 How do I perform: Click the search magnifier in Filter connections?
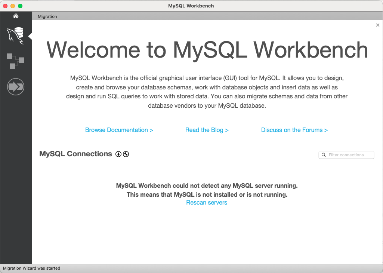click(x=324, y=155)
